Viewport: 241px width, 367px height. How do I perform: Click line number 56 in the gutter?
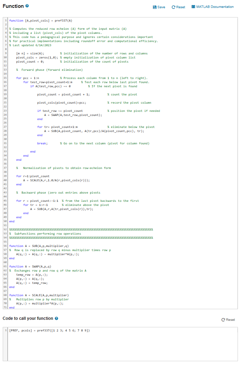pos(5,246)
